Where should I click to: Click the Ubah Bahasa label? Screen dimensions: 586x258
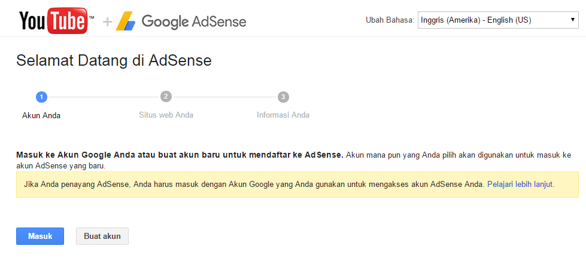pos(390,20)
